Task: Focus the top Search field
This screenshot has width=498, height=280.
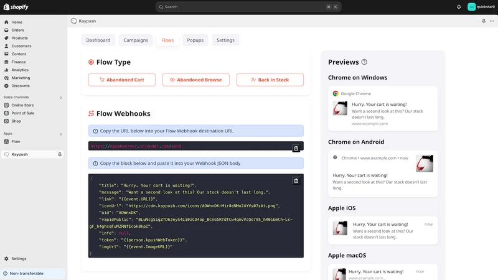Action: point(248,7)
